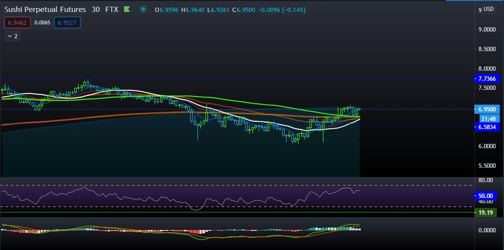504x250 pixels.
Task: Click the Sushi Perpetual Futures symbol title
Action: pos(46,10)
